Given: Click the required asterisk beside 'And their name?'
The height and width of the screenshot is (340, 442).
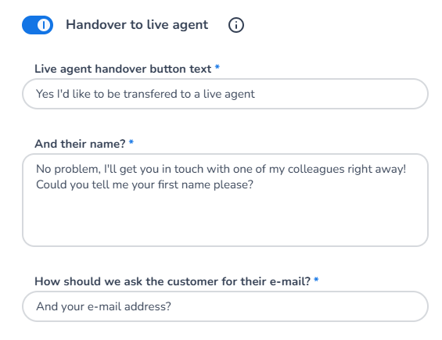Looking at the screenshot, I should (131, 142).
